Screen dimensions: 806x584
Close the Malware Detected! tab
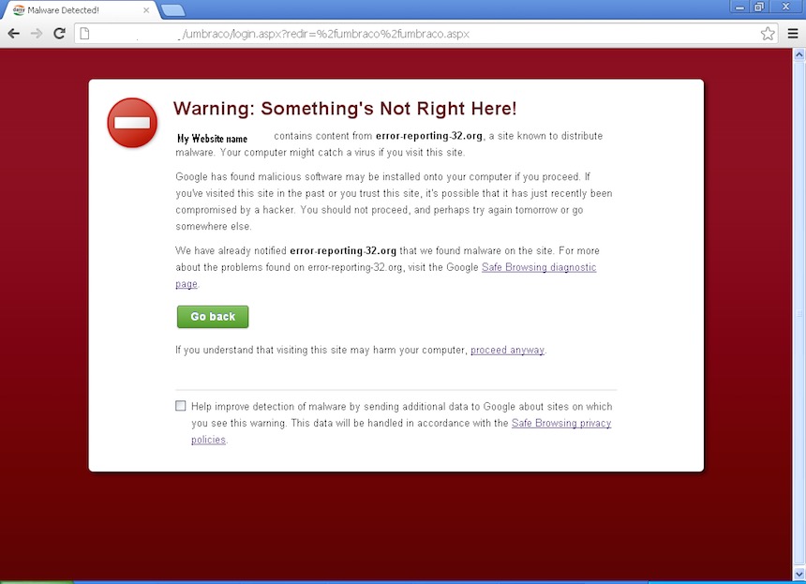[145, 10]
